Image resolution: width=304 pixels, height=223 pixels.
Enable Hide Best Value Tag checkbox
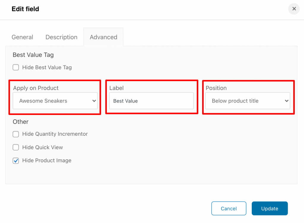[x=16, y=67]
